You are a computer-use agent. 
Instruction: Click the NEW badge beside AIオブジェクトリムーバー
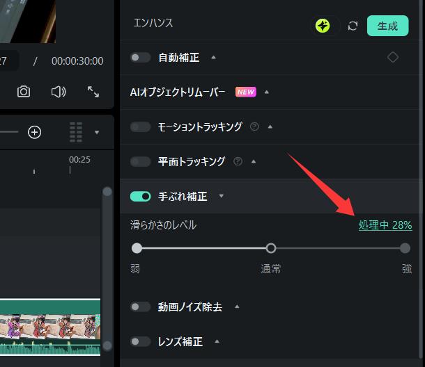[245, 92]
